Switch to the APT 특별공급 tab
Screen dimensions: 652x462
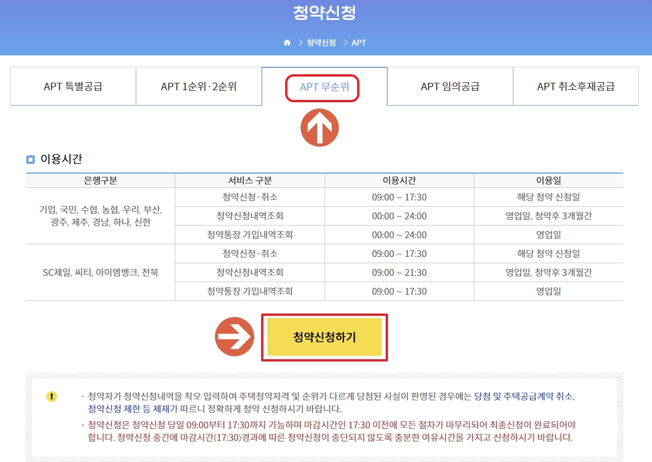(x=73, y=86)
